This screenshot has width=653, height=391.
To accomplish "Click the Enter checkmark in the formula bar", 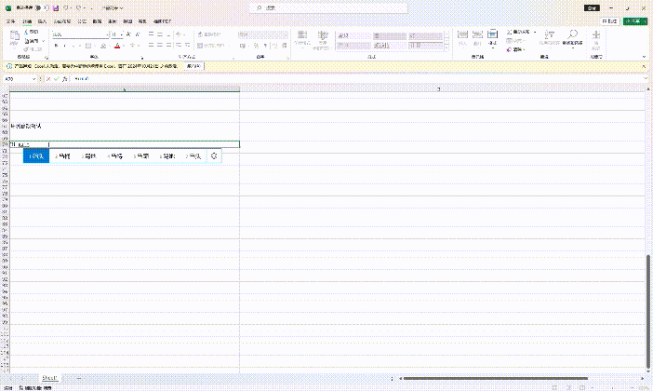I will click(x=56, y=79).
